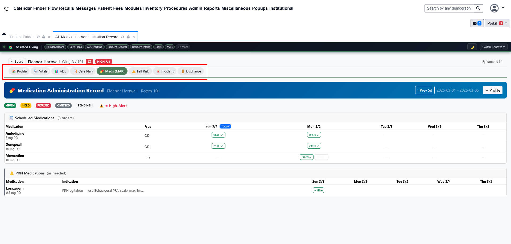This screenshot has width=511, height=244.
Task: Click the demographics search input field
Action: [449, 8]
